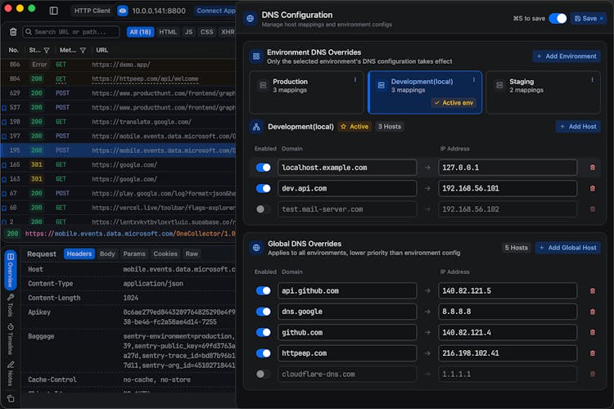Delete the localhost.example.com host mapping
The width and height of the screenshot is (614, 409).
coord(593,167)
